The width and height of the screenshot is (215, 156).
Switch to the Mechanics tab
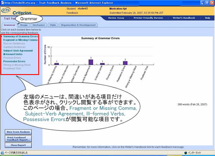(x=39, y=25)
